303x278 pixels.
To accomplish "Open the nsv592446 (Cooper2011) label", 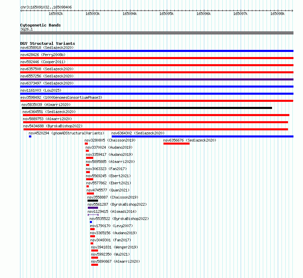I will tap(43, 62).
